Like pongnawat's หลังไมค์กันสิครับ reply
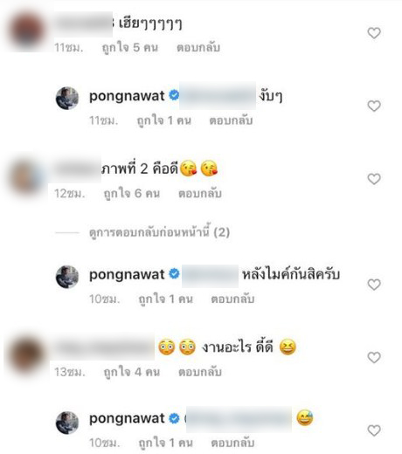402x454 pixels. point(374,285)
